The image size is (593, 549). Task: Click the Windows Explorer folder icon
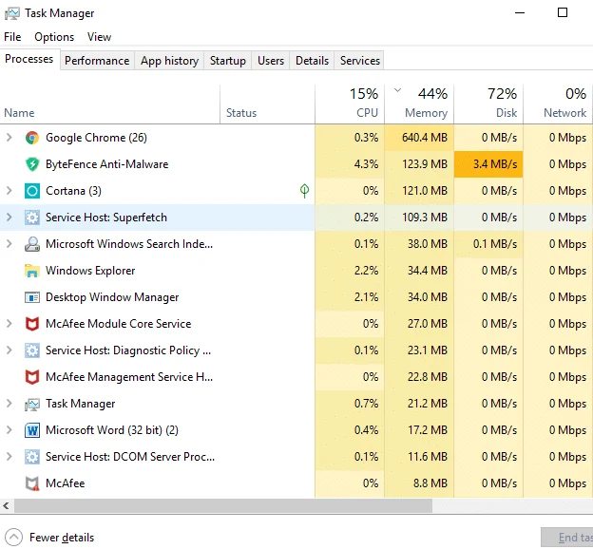(32, 271)
